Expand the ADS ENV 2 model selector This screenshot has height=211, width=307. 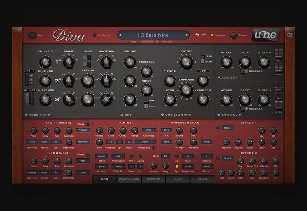(229, 115)
